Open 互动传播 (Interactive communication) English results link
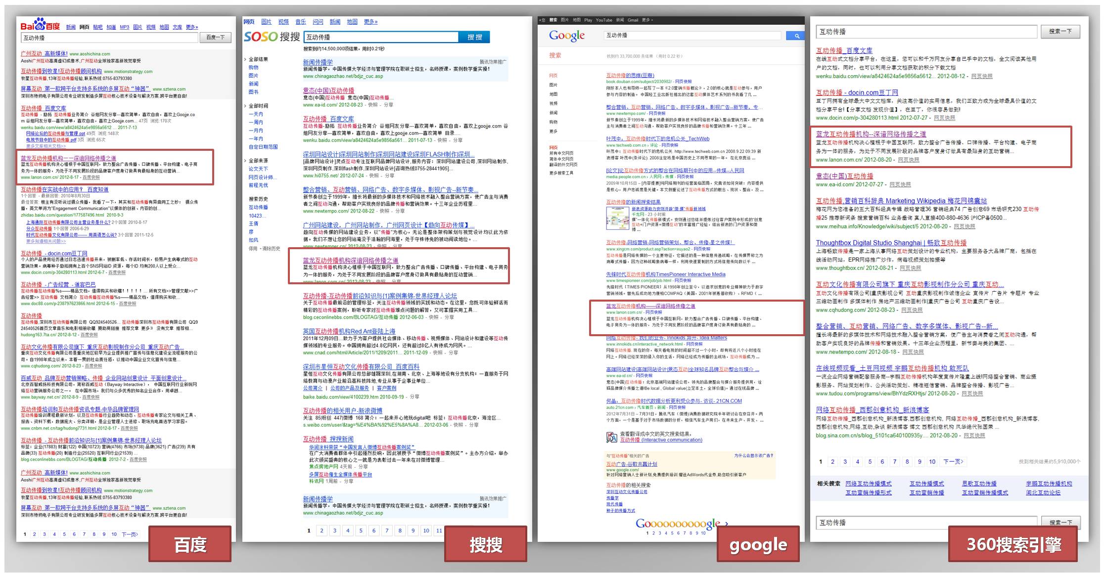 (661, 440)
